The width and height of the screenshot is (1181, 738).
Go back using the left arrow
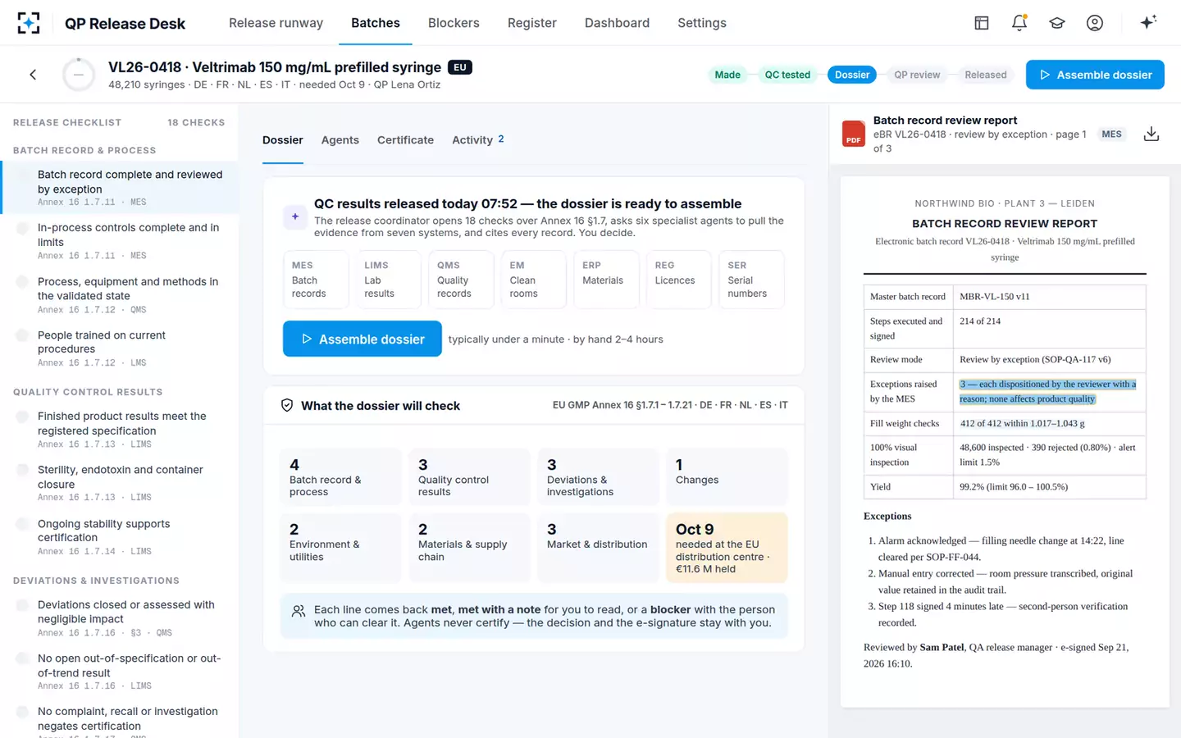point(33,75)
